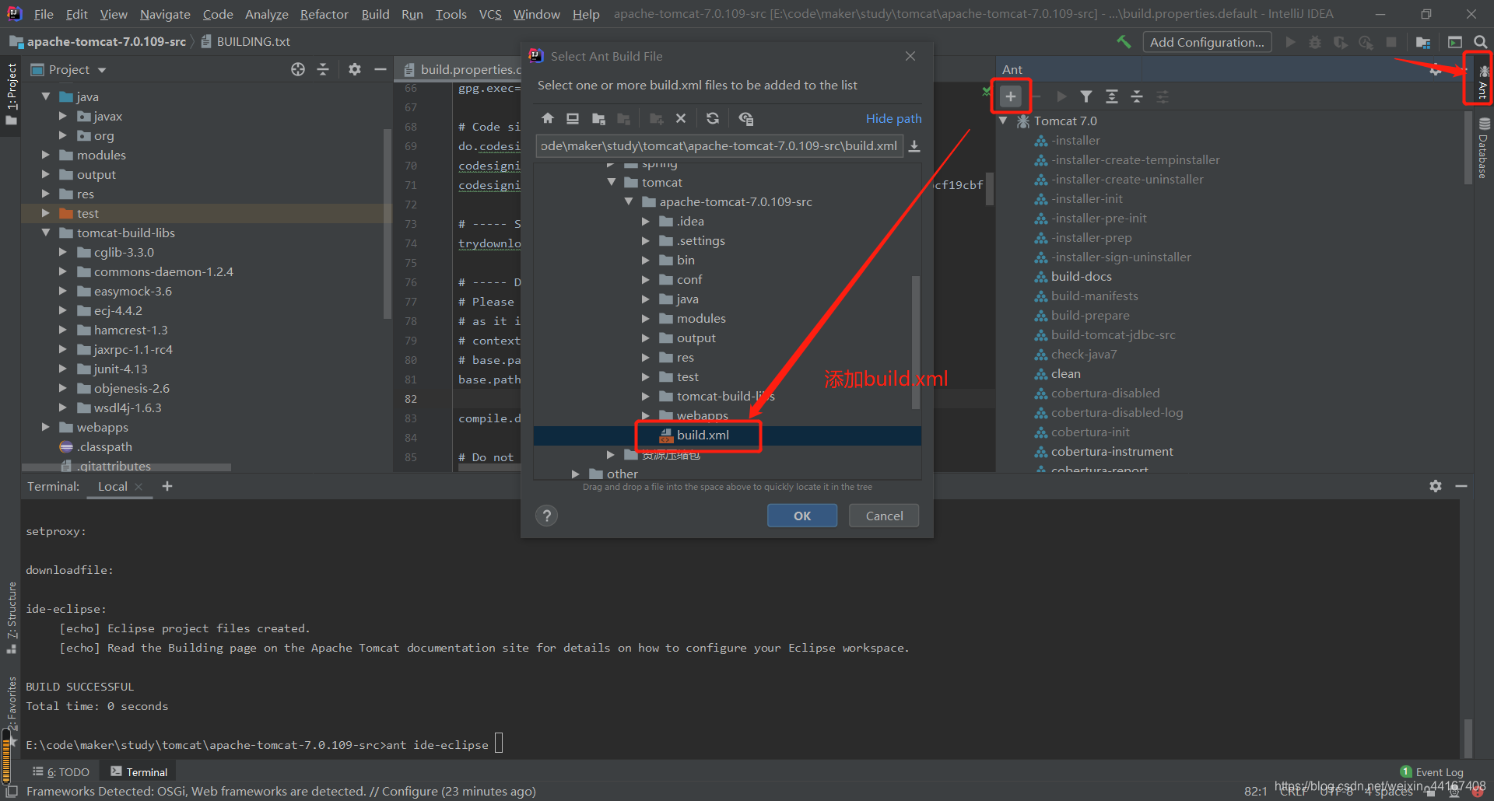This screenshot has height=801, width=1494.
Task: Open Project Structure icon in main toolbar
Action: tap(1423, 42)
